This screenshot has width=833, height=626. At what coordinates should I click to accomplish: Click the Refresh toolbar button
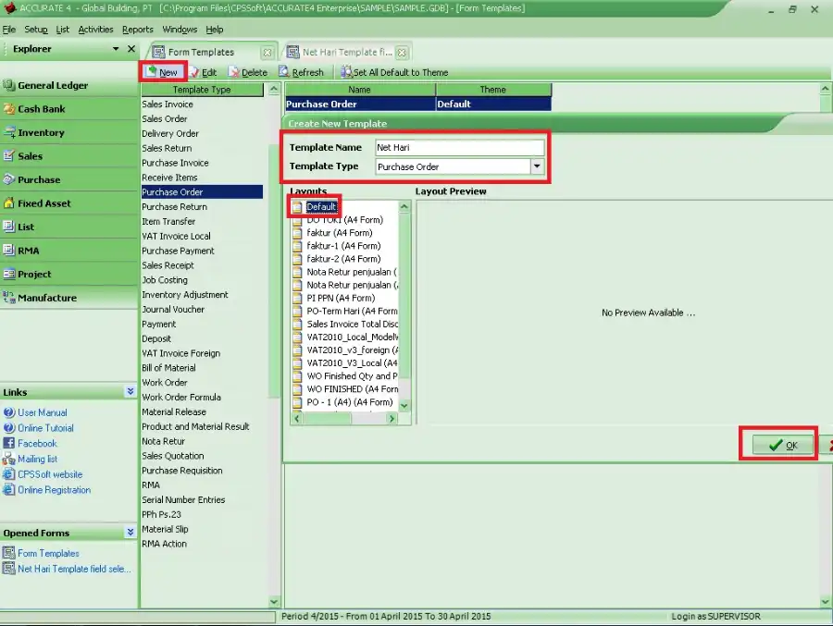(301, 72)
